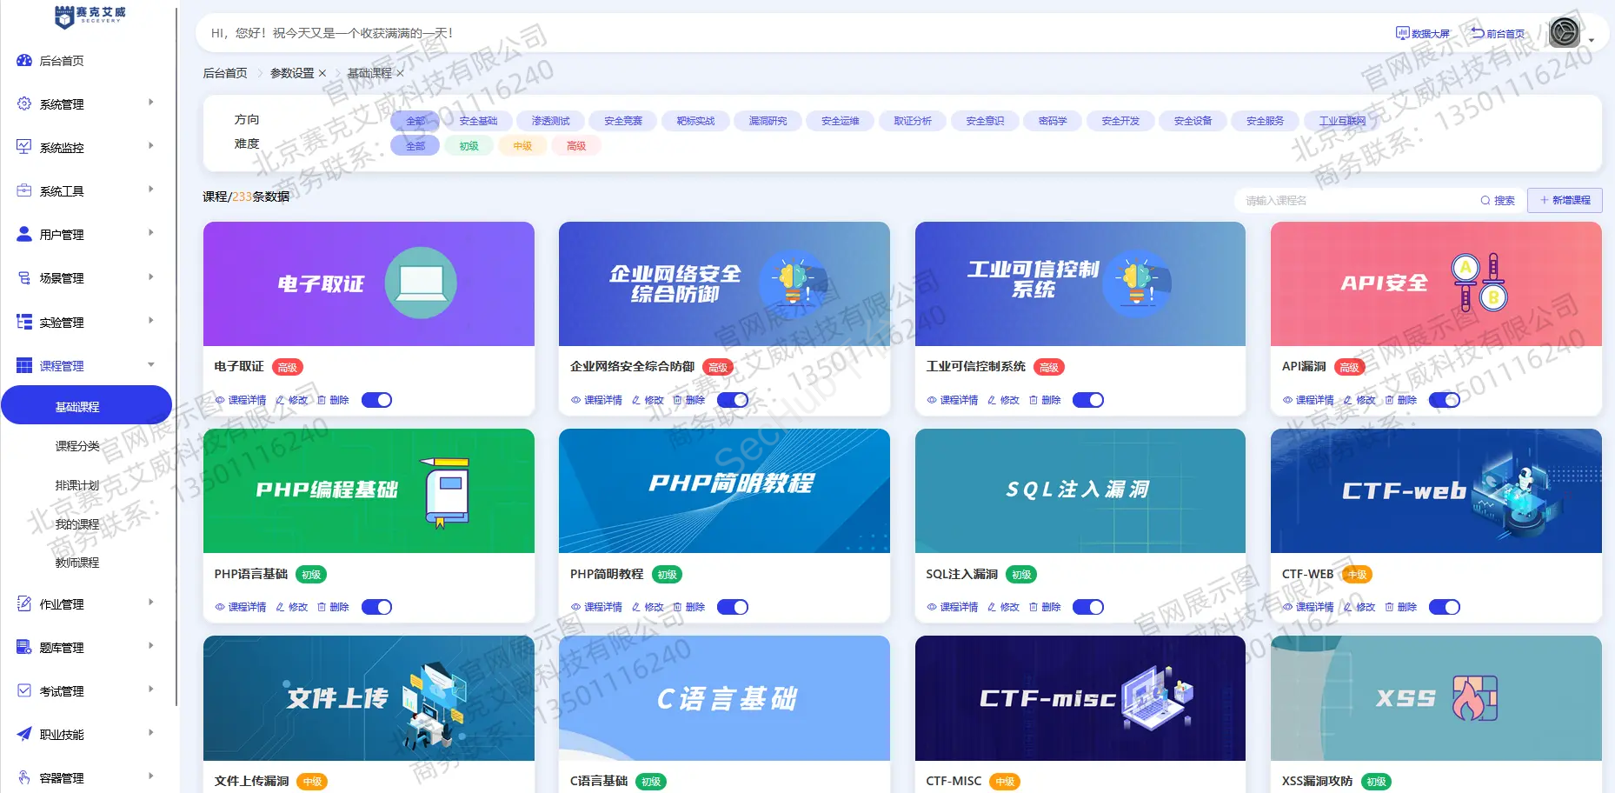Click the 系统监控 monitor icon
Screen dimensions: 1615x793
point(24,147)
